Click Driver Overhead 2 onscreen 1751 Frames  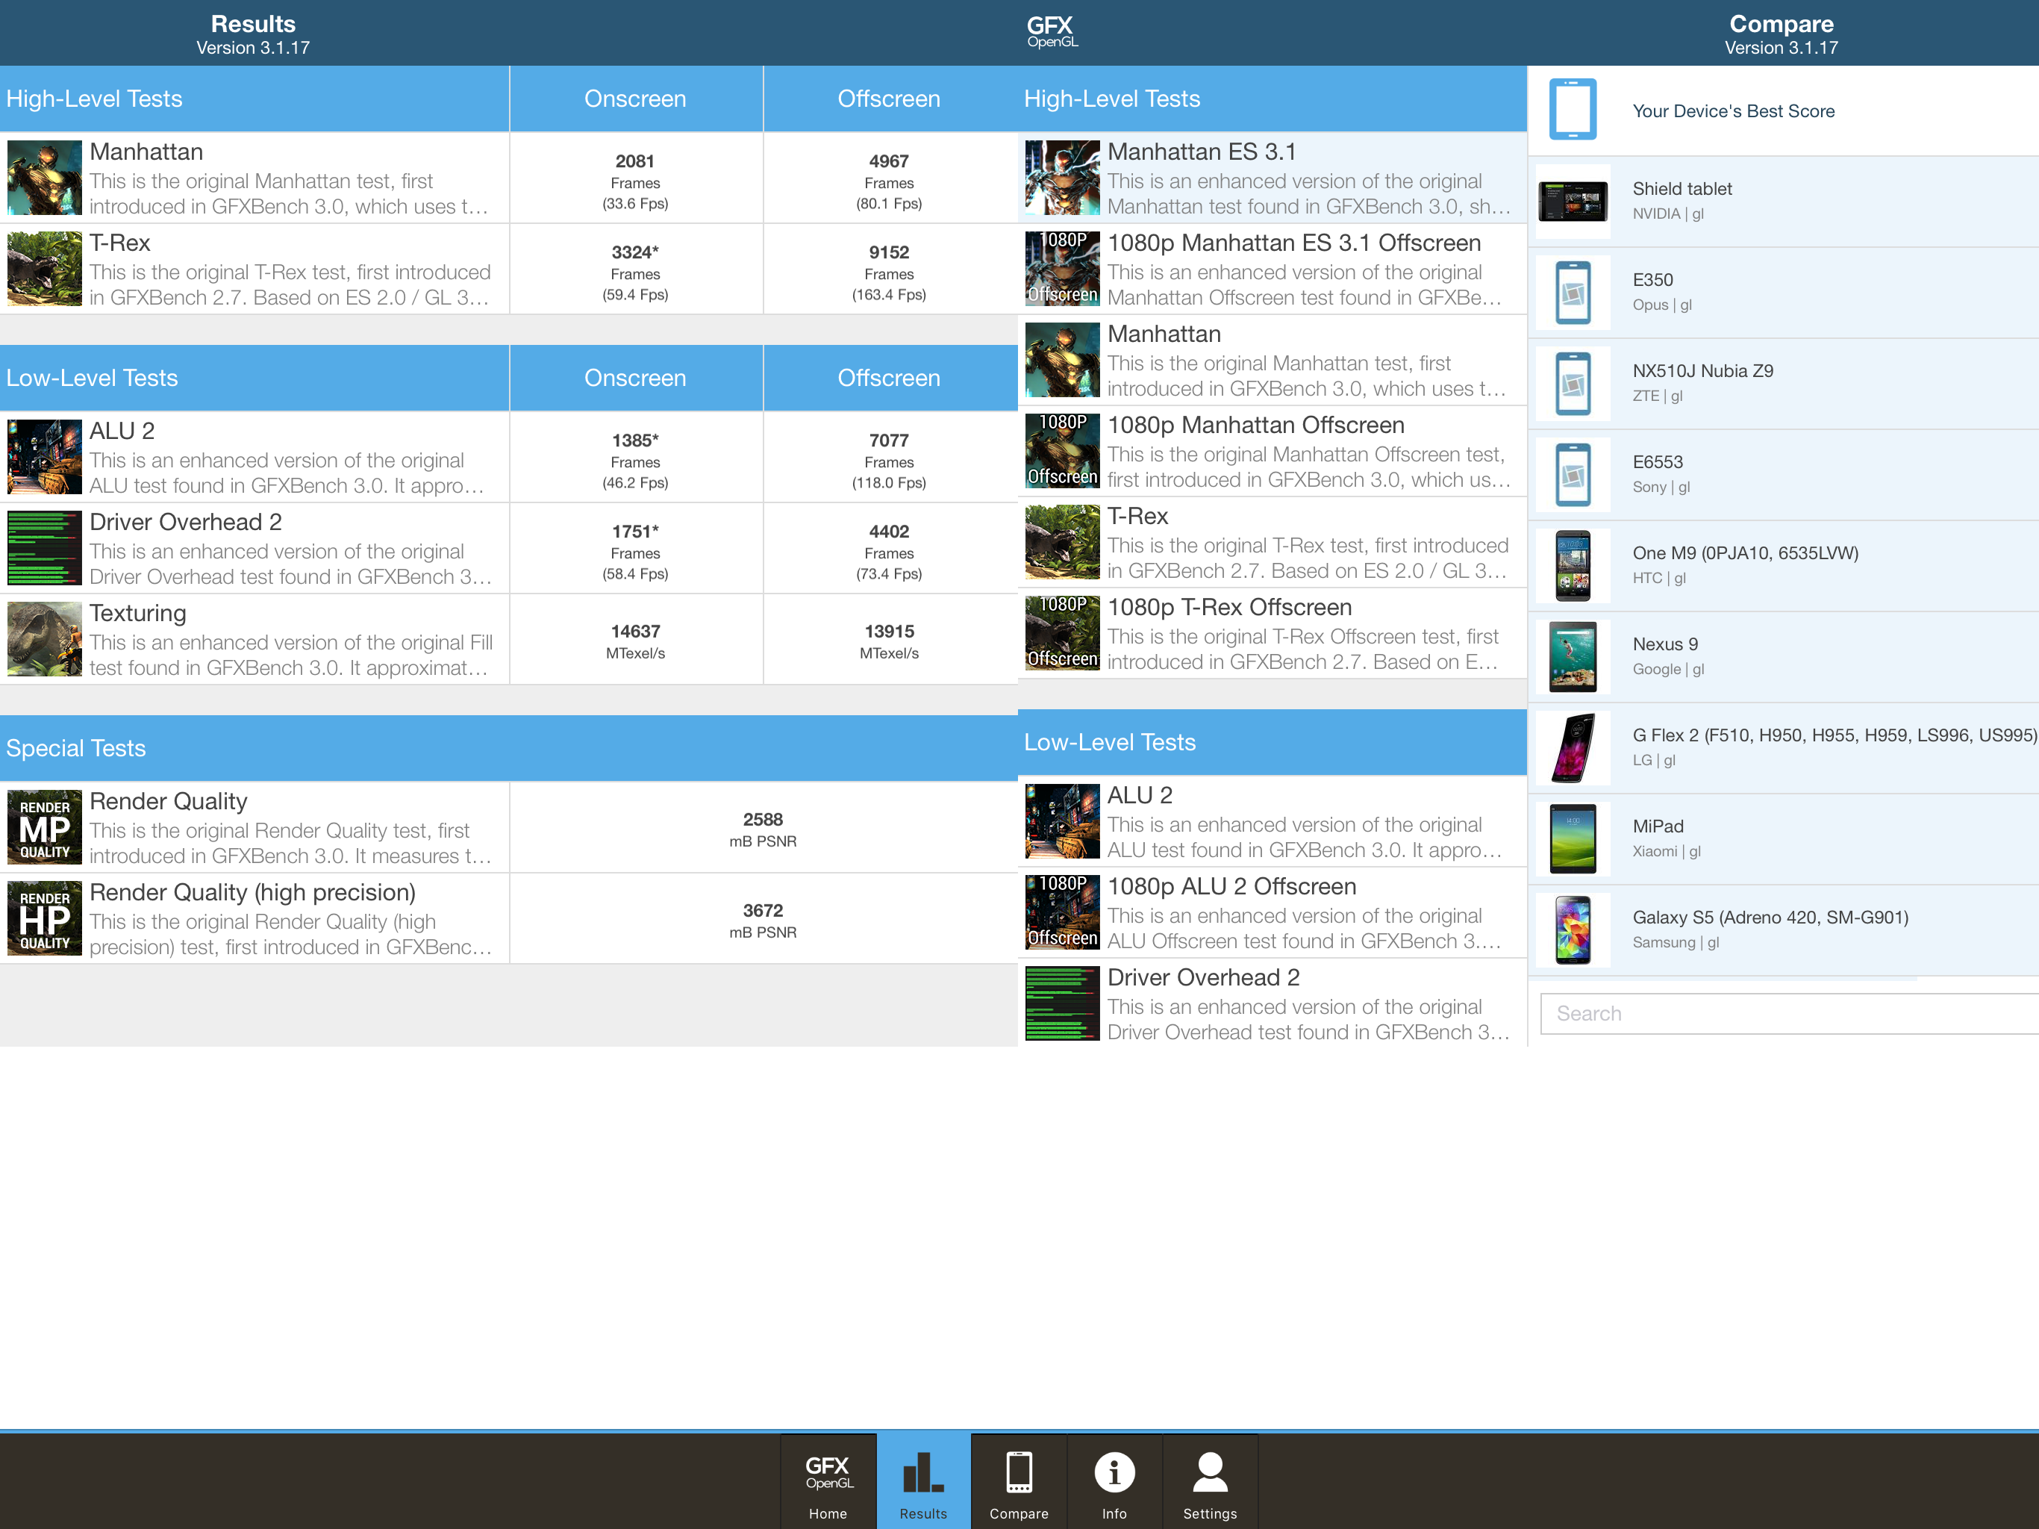point(635,552)
